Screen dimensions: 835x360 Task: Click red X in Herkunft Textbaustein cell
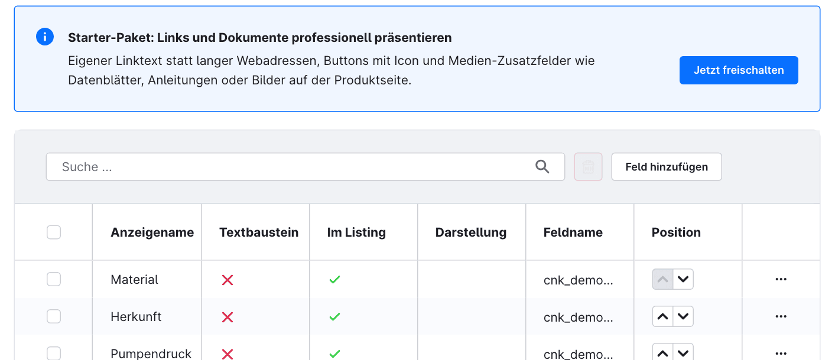point(228,317)
